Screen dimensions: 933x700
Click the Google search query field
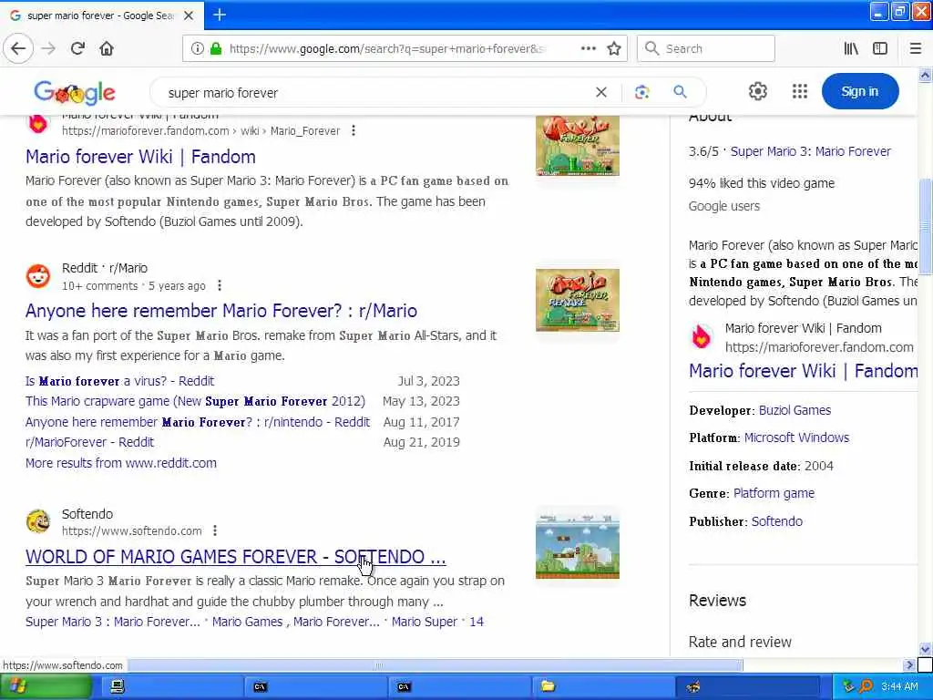(x=374, y=93)
